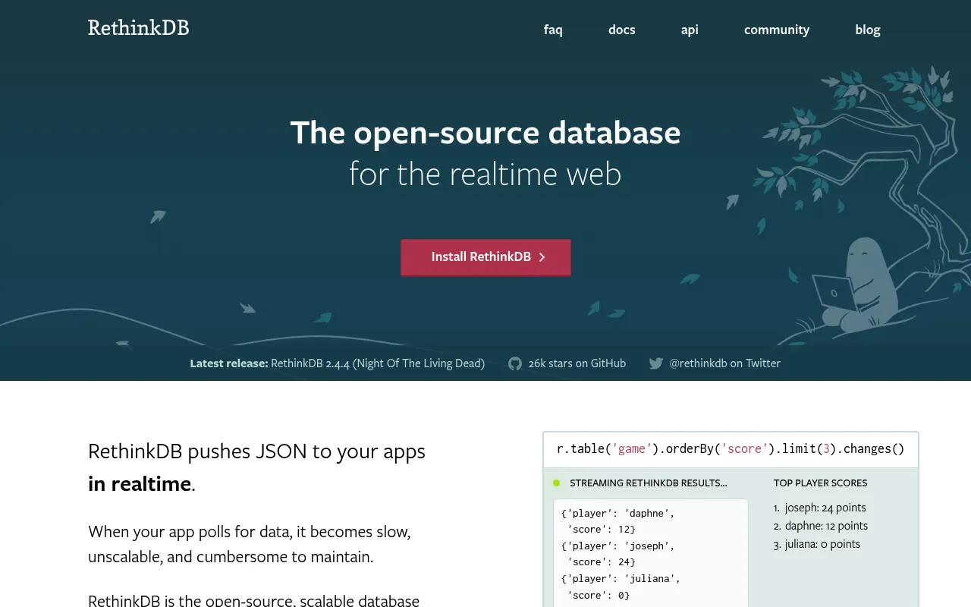
Task: Open RethinkDB 2.4.4 release link
Action: [x=378, y=363]
